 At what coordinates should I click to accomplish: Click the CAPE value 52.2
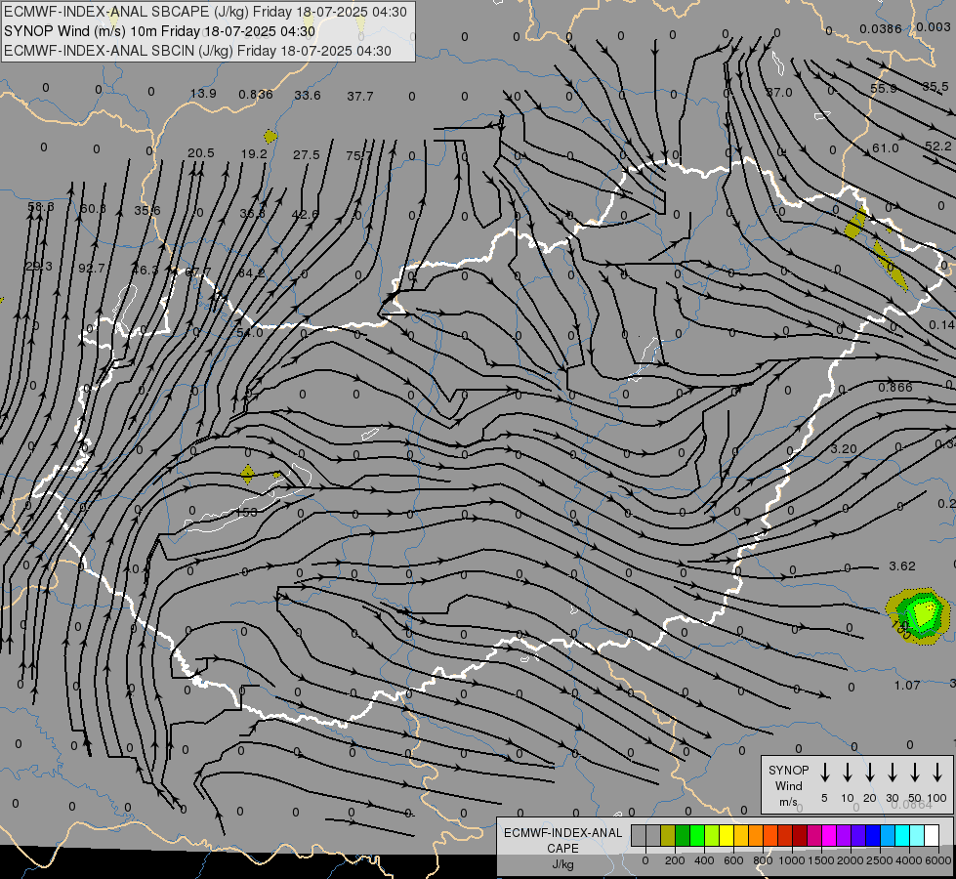coord(937,146)
